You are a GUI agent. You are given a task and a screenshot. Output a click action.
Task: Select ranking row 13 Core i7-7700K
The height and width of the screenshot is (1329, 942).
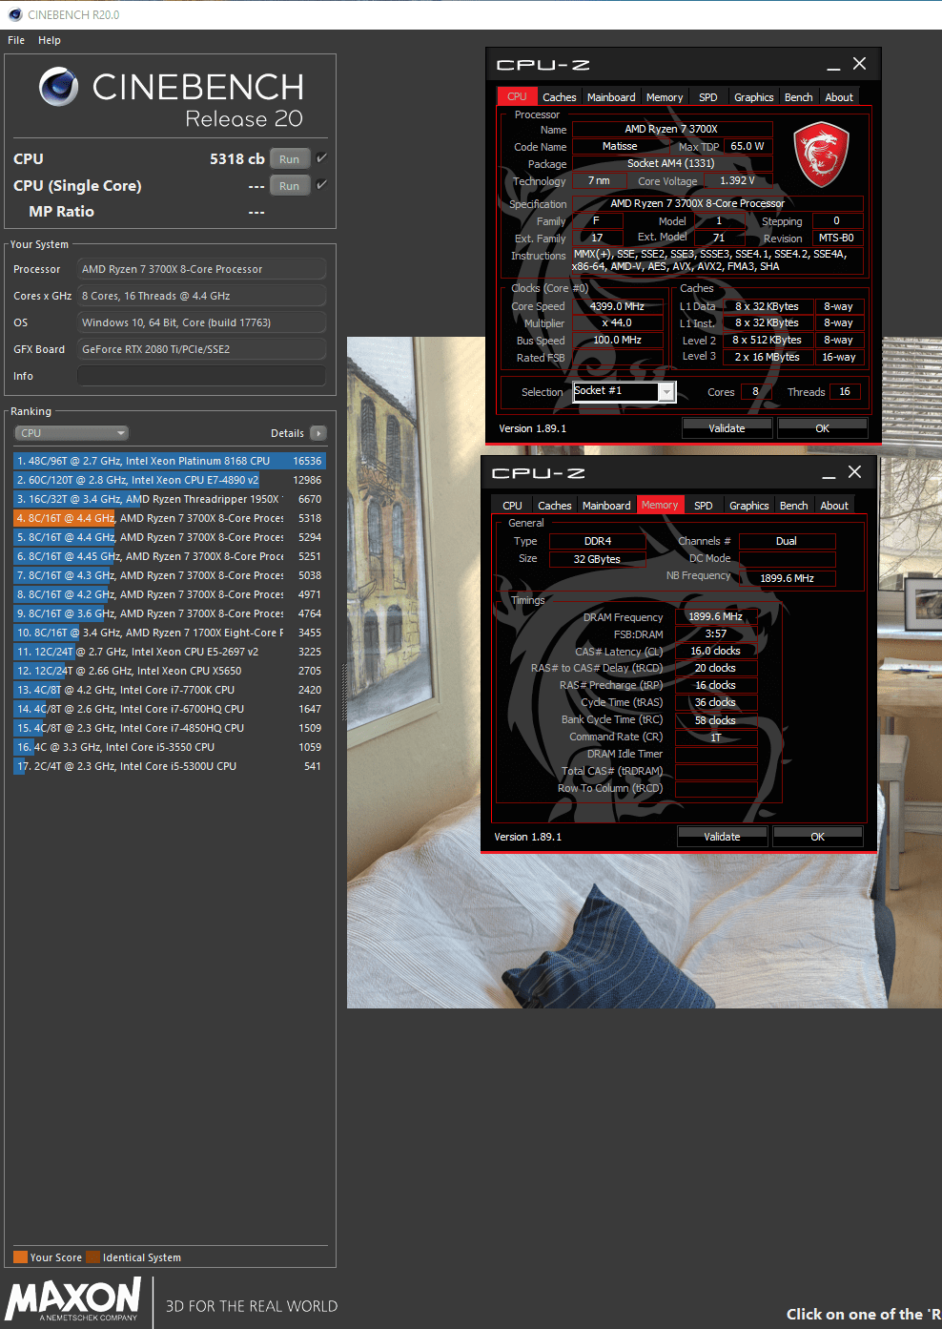[170, 690]
